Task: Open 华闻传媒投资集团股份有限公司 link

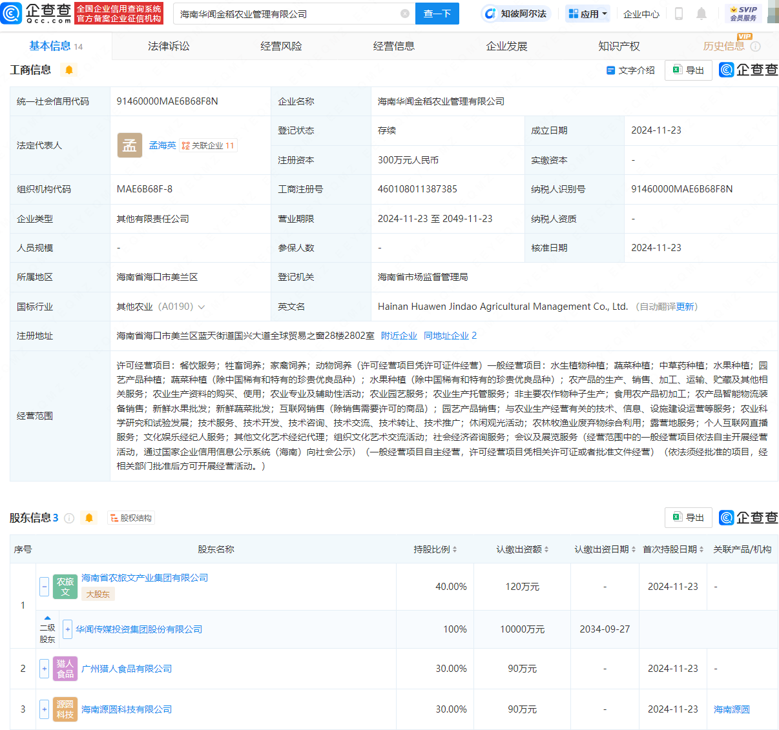Action: [x=139, y=629]
